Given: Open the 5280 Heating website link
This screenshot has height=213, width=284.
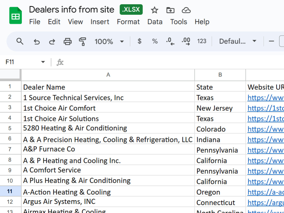Looking at the screenshot, I should [x=266, y=129].
